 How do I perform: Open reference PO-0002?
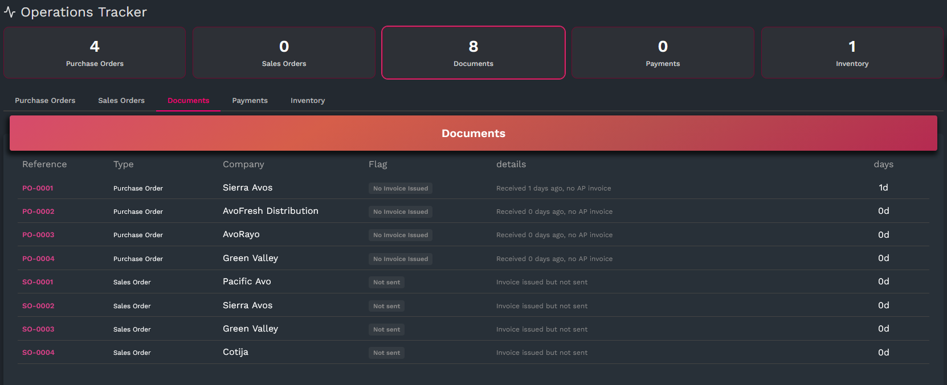coord(38,212)
